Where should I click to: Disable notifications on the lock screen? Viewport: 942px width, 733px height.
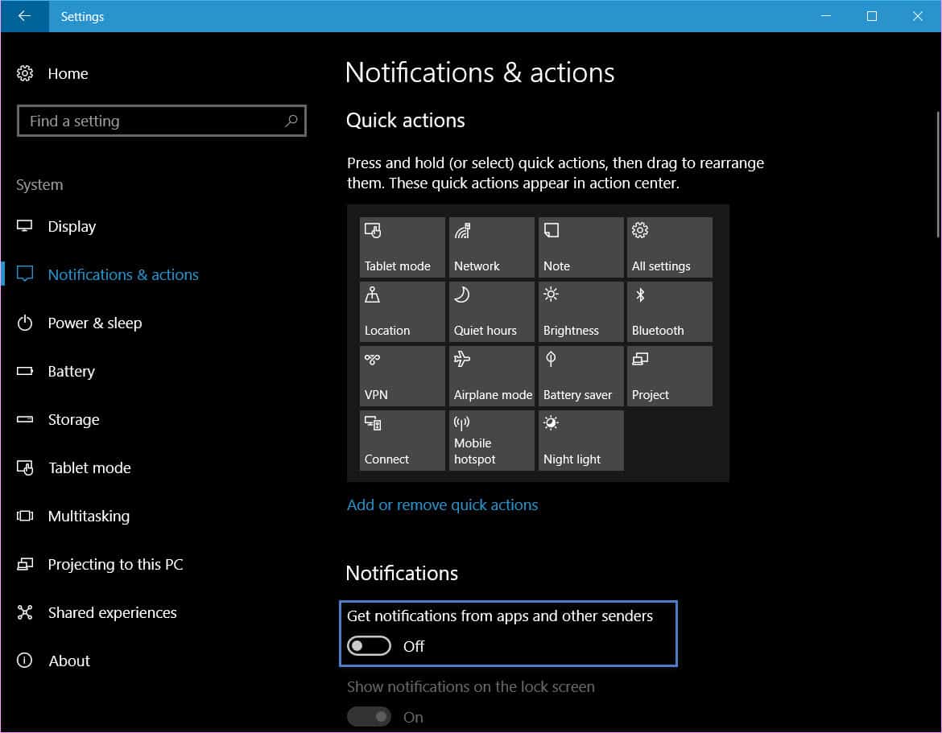(369, 716)
